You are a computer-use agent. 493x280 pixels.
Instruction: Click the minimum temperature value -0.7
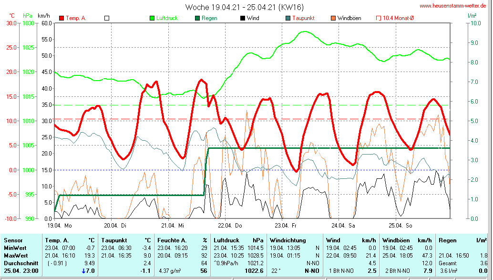click(x=90, y=248)
